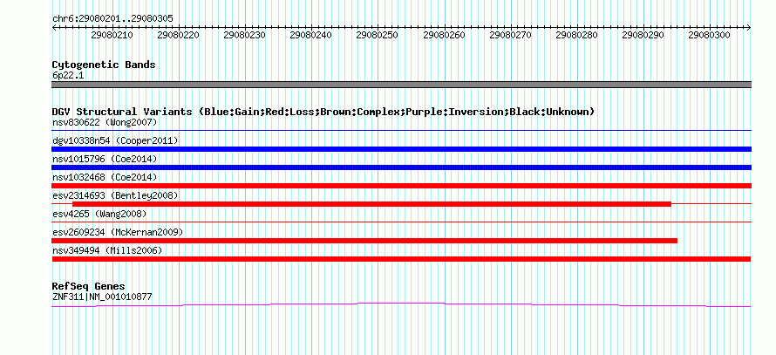The height and width of the screenshot is (355, 776).
Task: Open variant esv2314693 (Bentley2008) label
Action: (115, 195)
